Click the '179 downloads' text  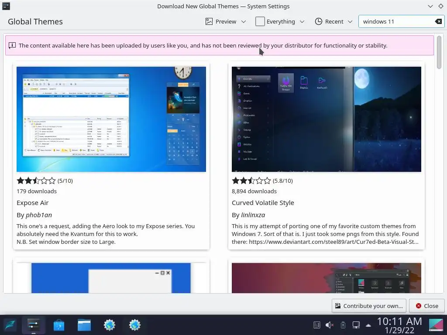pos(37,191)
